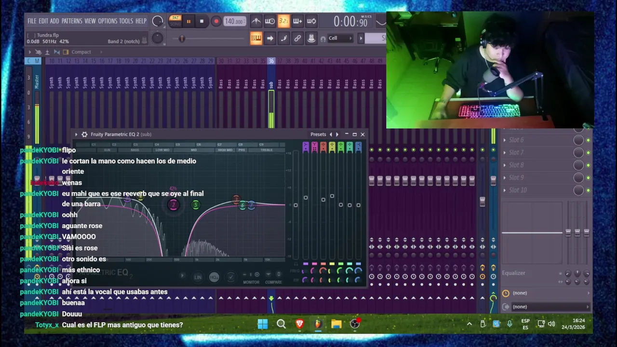The height and width of the screenshot is (347, 617).
Task: Open audio output (none) dropdown
Action: pyautogui.click(x=546, y=307)
